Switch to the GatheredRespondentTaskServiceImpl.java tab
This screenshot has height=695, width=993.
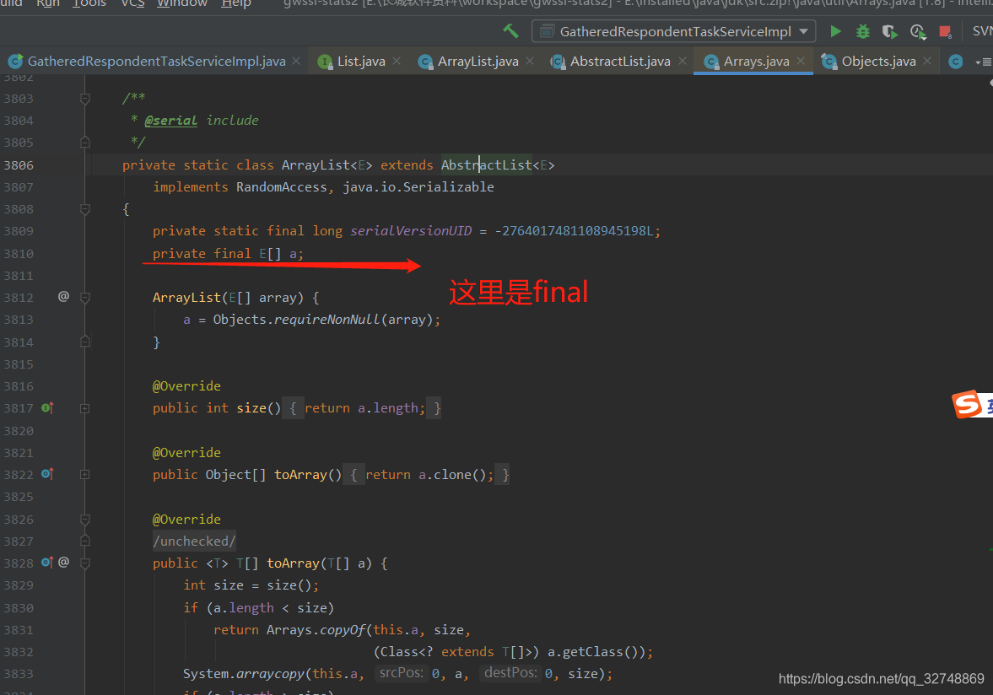click(156, 62)
